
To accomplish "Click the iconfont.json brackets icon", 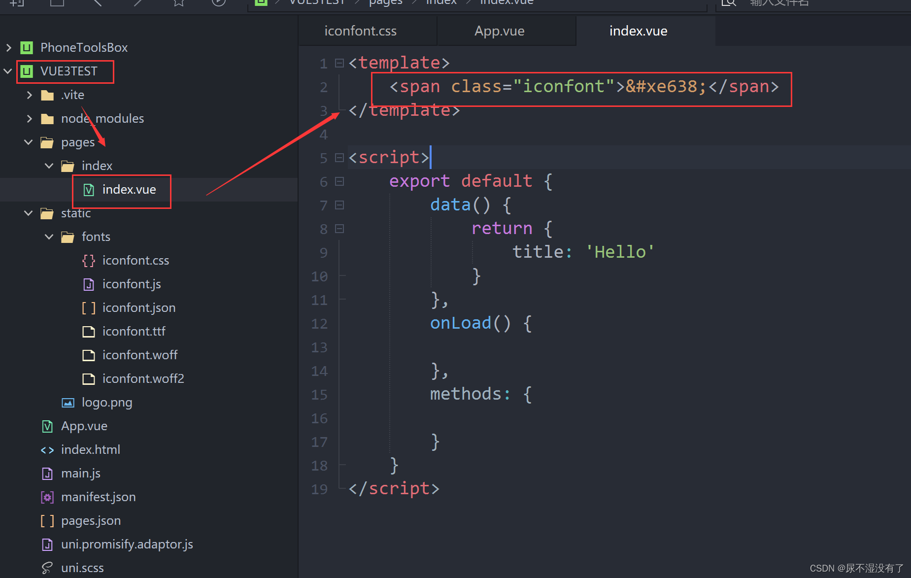I will (89, 308).
